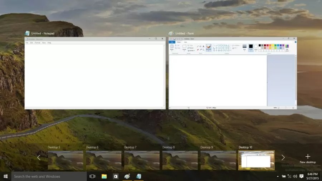The image size is (322, 181).
Task: Pick the yellow palette swatch in Paint
Action: [x=273, y=45]
